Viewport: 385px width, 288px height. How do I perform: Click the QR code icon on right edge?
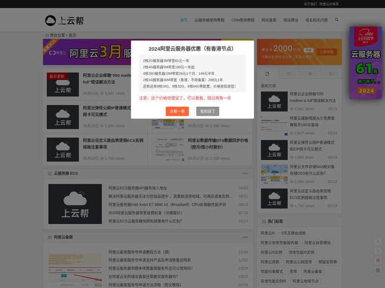[x=378, y=270]
